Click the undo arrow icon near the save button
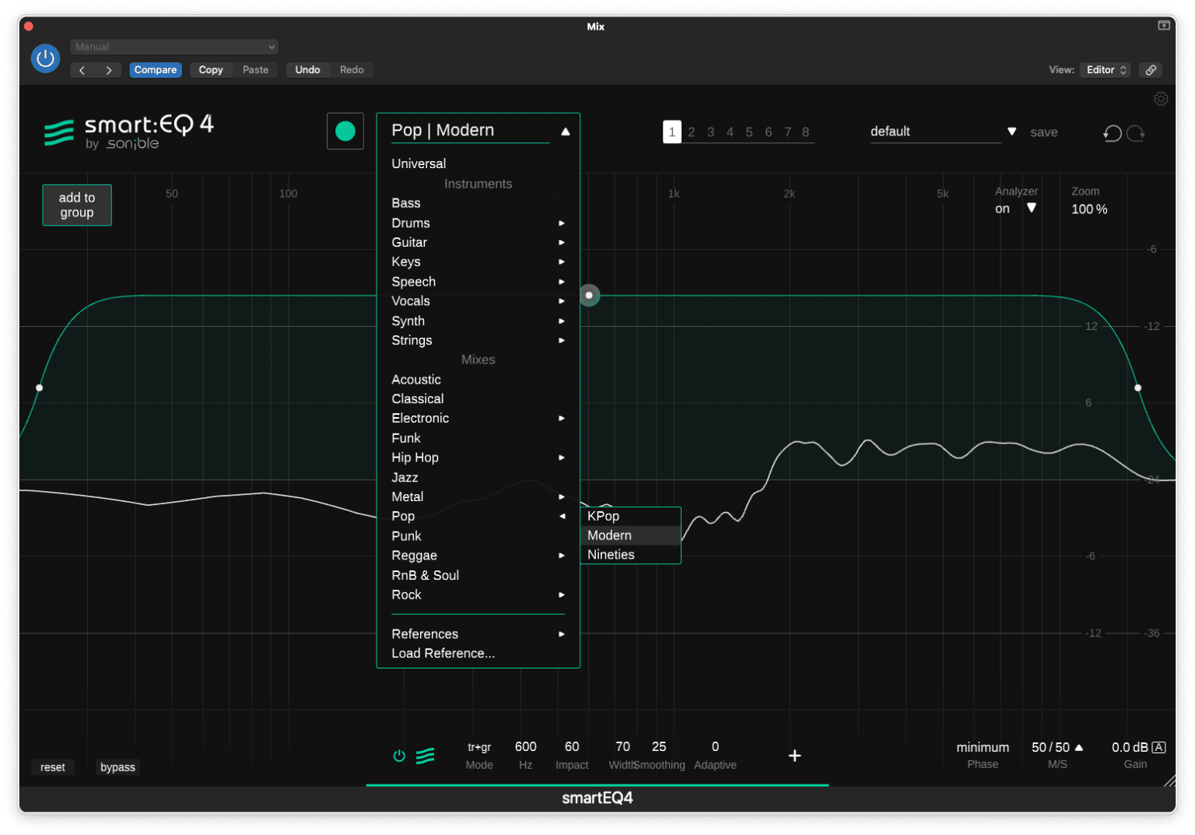 pos(1112,133)
